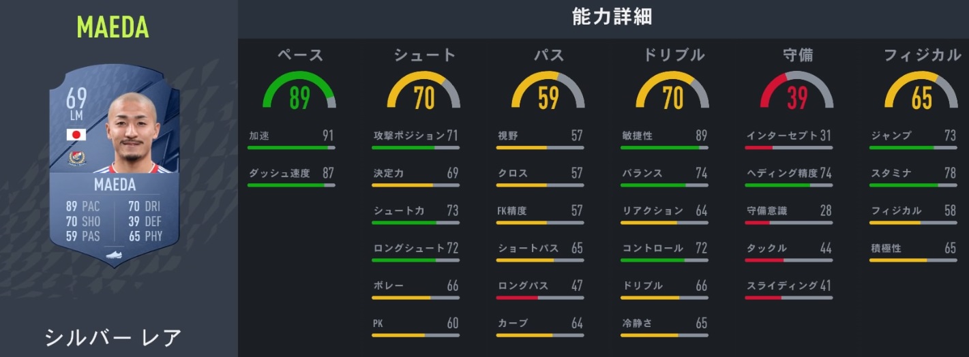Click the Japan flag icon on the card

[x=75, y=134]
